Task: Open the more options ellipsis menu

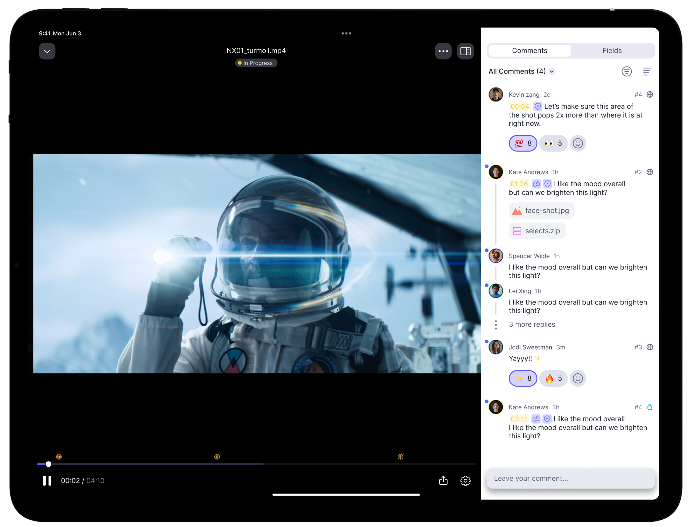Action: point(443,51)
